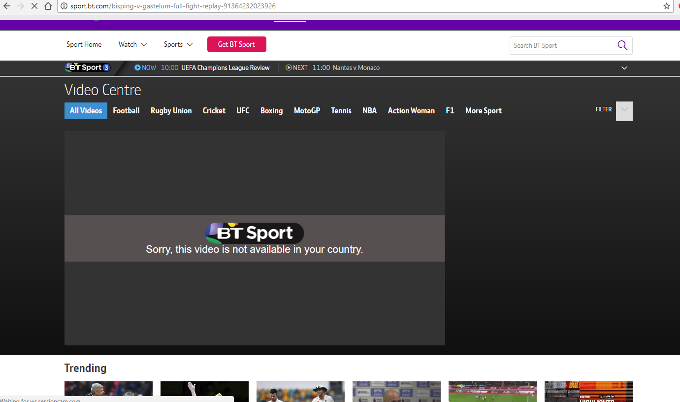Go to Sport Home link
Image resolution: width=680 pixels, height=402 pixels.
coord(84,44)
